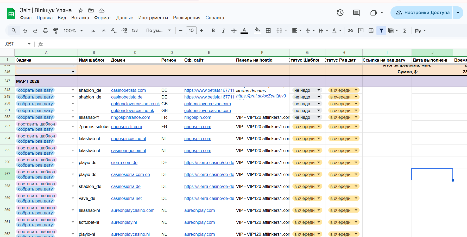Click the insert link icon
The width and height of the screenshot is (467, 237).
coord(350,31)
